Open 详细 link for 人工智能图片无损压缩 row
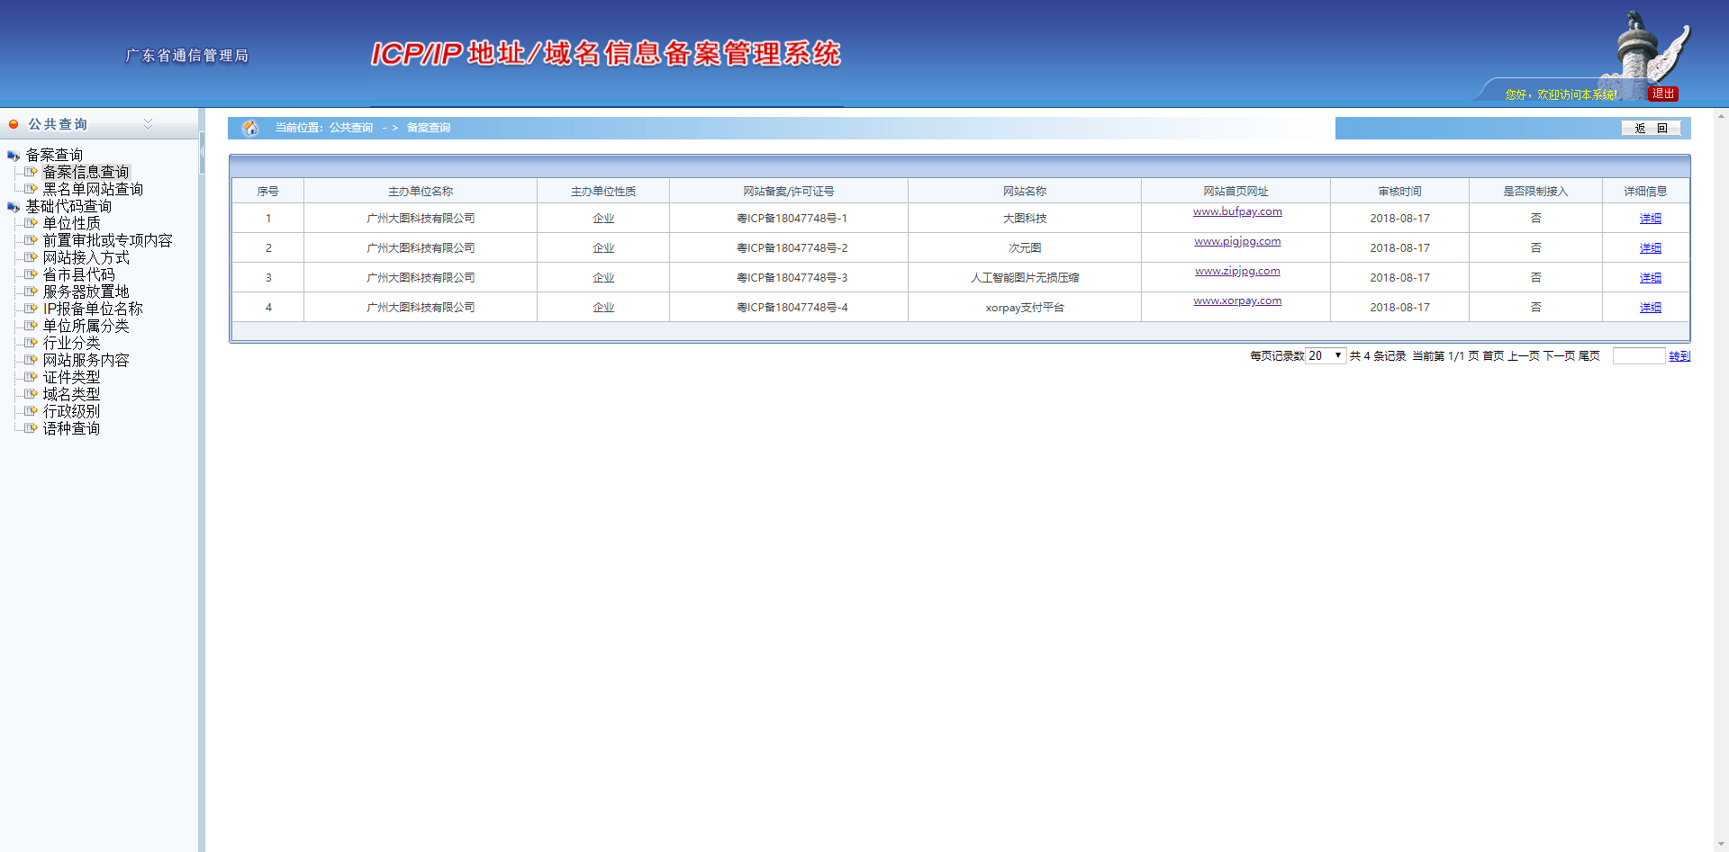This screenshot has height=852, width=1729. 1650,278
